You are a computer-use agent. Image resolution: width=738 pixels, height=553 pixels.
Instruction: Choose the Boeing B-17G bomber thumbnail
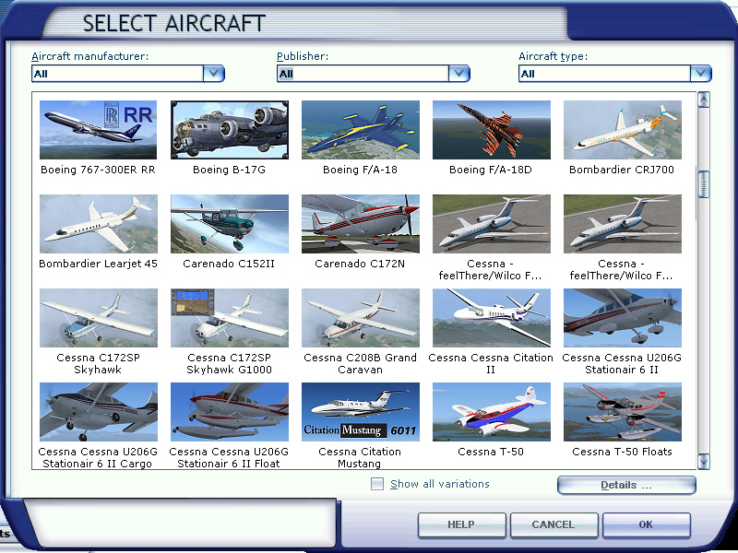click(229, 130)
